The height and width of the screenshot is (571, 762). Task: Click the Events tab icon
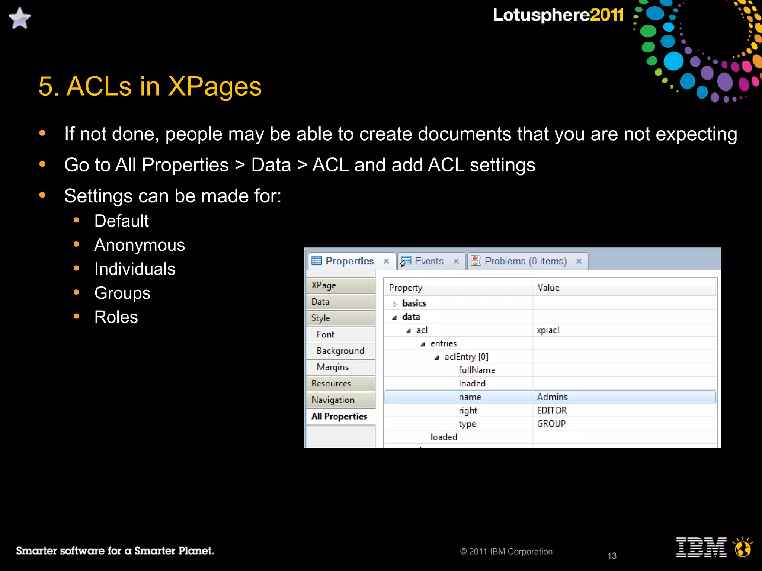tap(406, 261)
